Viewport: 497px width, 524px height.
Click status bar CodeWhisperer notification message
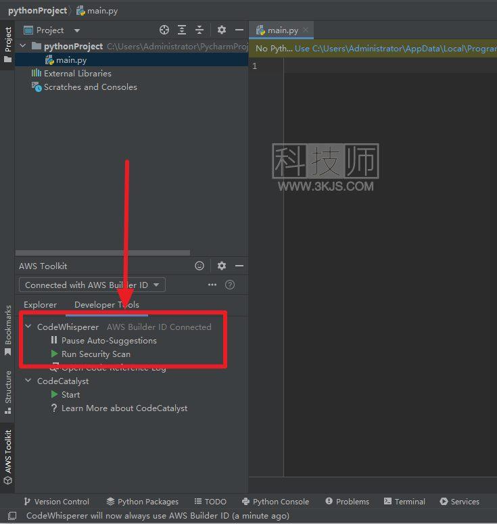click(158, 516)
